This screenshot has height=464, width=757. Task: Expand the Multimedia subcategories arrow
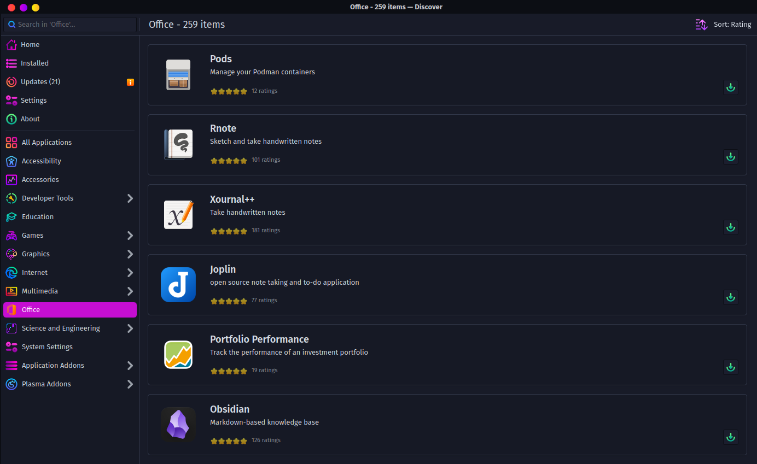[130, 291]
